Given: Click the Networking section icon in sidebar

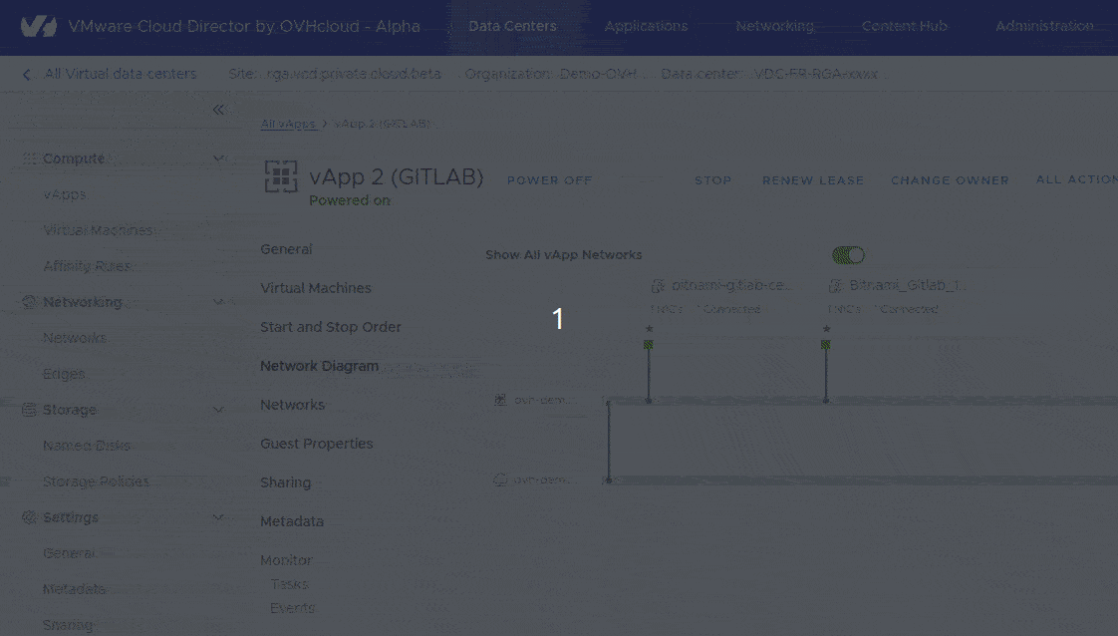Looking at the screenshot, I should coord(29,301).
